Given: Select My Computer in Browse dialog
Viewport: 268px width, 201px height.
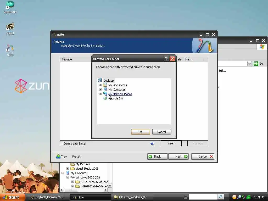Looking at the screenshot, I should tap(116, 90).
